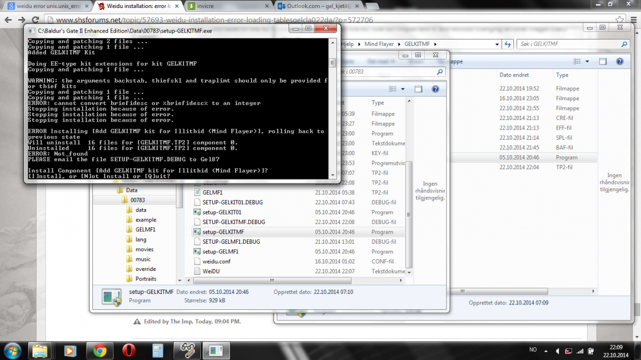Select setup-GELKIT01 program file
This screenshot has width=641, height=360.
[298, 212]
